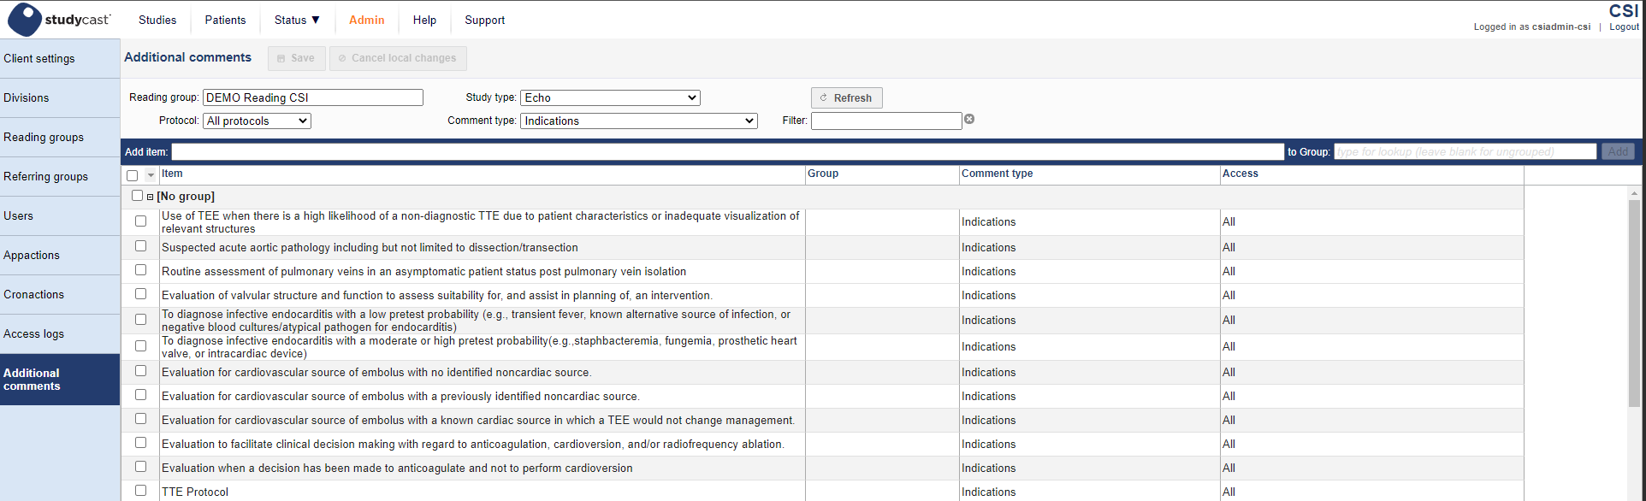Click the Save button

point(297,58)
